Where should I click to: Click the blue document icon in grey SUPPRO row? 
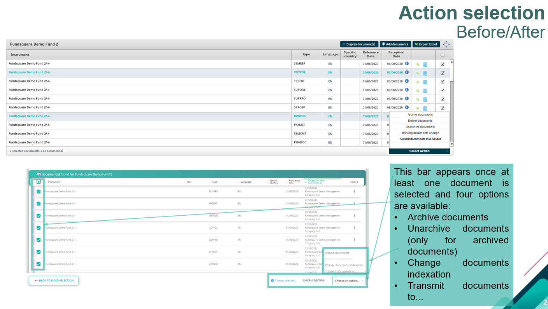click(425, 100)
